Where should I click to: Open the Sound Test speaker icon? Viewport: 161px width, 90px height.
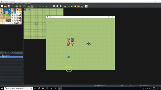tap(72, 6)
